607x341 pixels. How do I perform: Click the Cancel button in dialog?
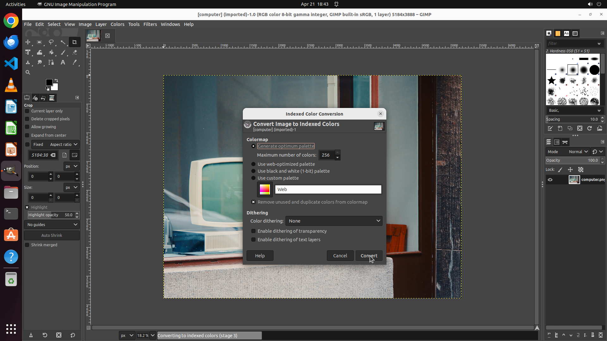click(x=340, y=256)
